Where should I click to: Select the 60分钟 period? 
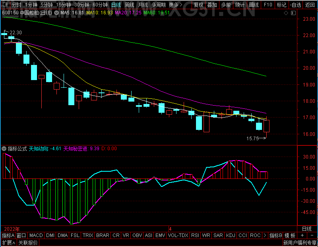tap(100, 5)
